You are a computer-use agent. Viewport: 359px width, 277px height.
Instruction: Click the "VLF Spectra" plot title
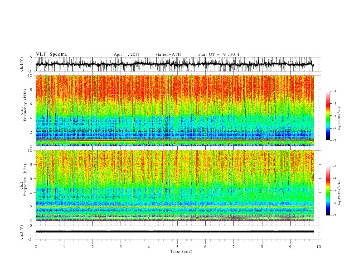(51, 54)
